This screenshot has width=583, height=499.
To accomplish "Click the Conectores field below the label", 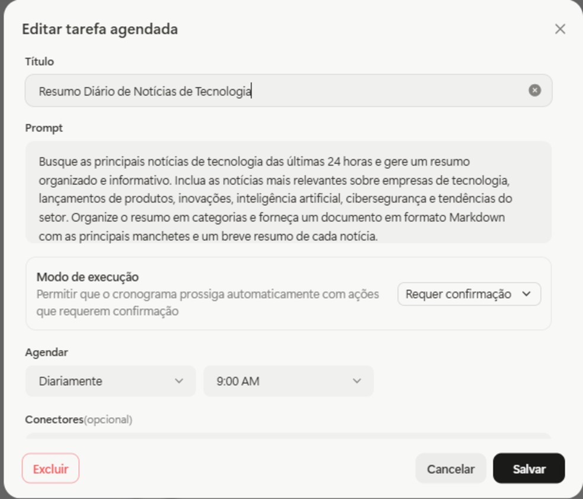I will coord(288,435).
